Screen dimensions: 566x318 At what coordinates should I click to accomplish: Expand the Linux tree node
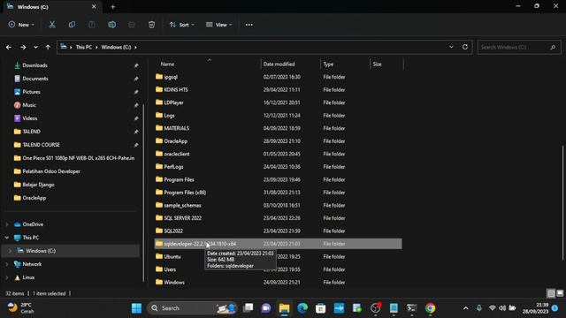point(7,277)
